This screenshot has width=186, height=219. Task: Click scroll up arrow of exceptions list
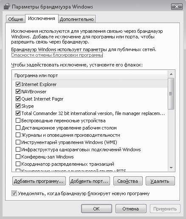171,74
